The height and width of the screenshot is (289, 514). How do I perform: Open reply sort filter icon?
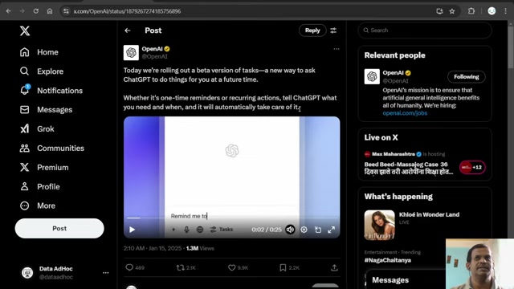point(333,31)
